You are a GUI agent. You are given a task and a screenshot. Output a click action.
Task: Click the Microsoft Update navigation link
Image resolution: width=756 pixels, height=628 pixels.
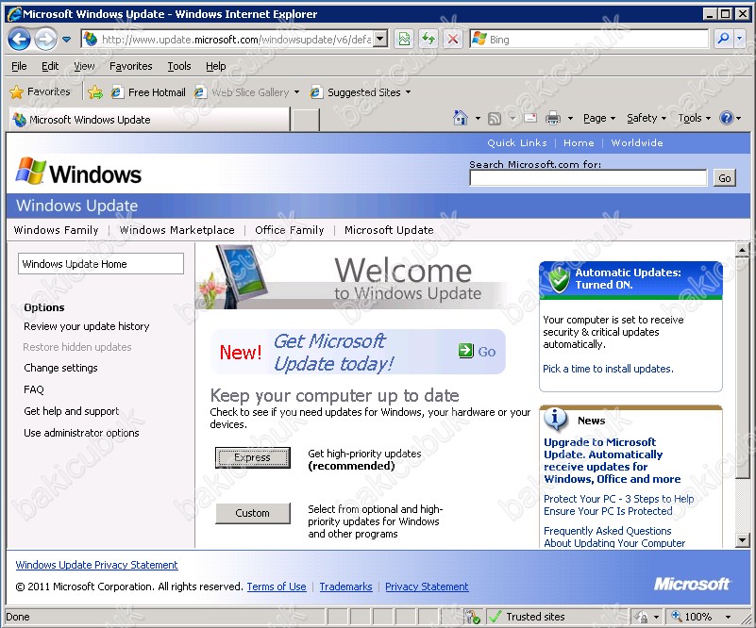coord(389,230)
